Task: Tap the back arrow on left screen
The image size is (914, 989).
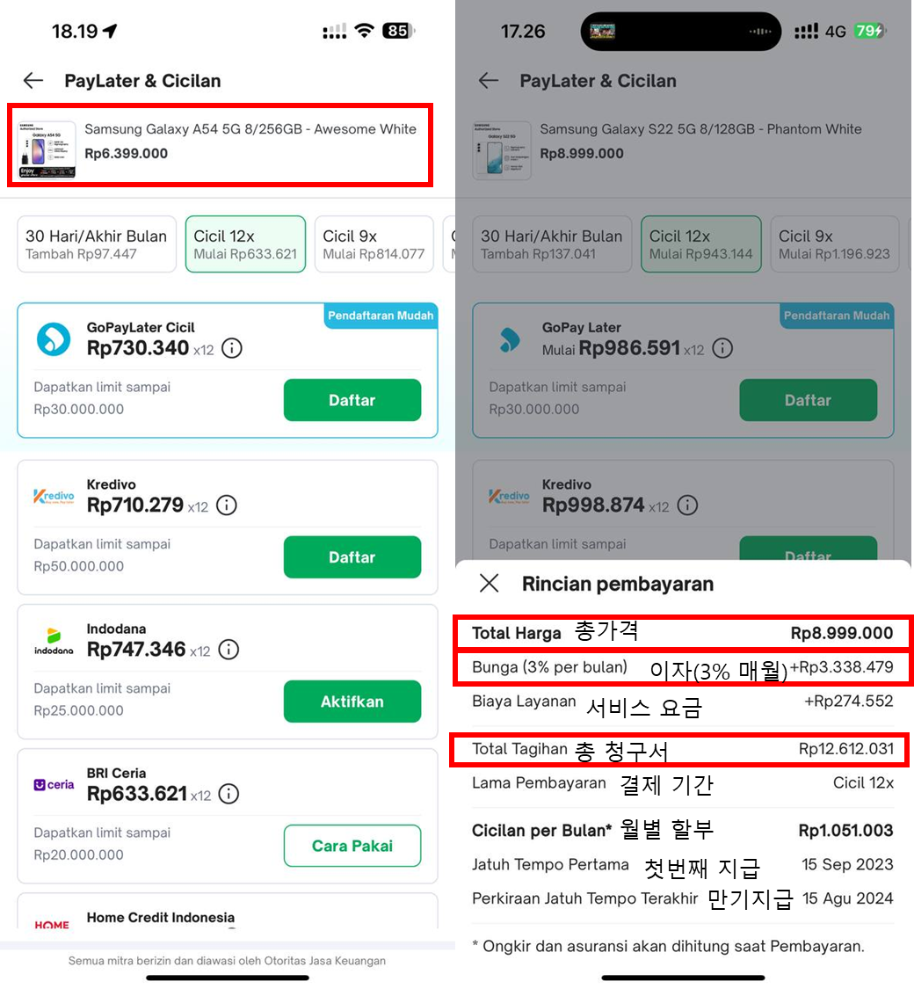Action: click(33, 81)
